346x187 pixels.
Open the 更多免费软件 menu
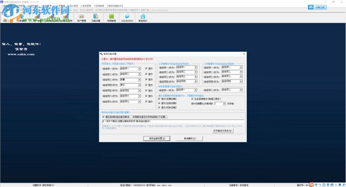tap(115, 6)
